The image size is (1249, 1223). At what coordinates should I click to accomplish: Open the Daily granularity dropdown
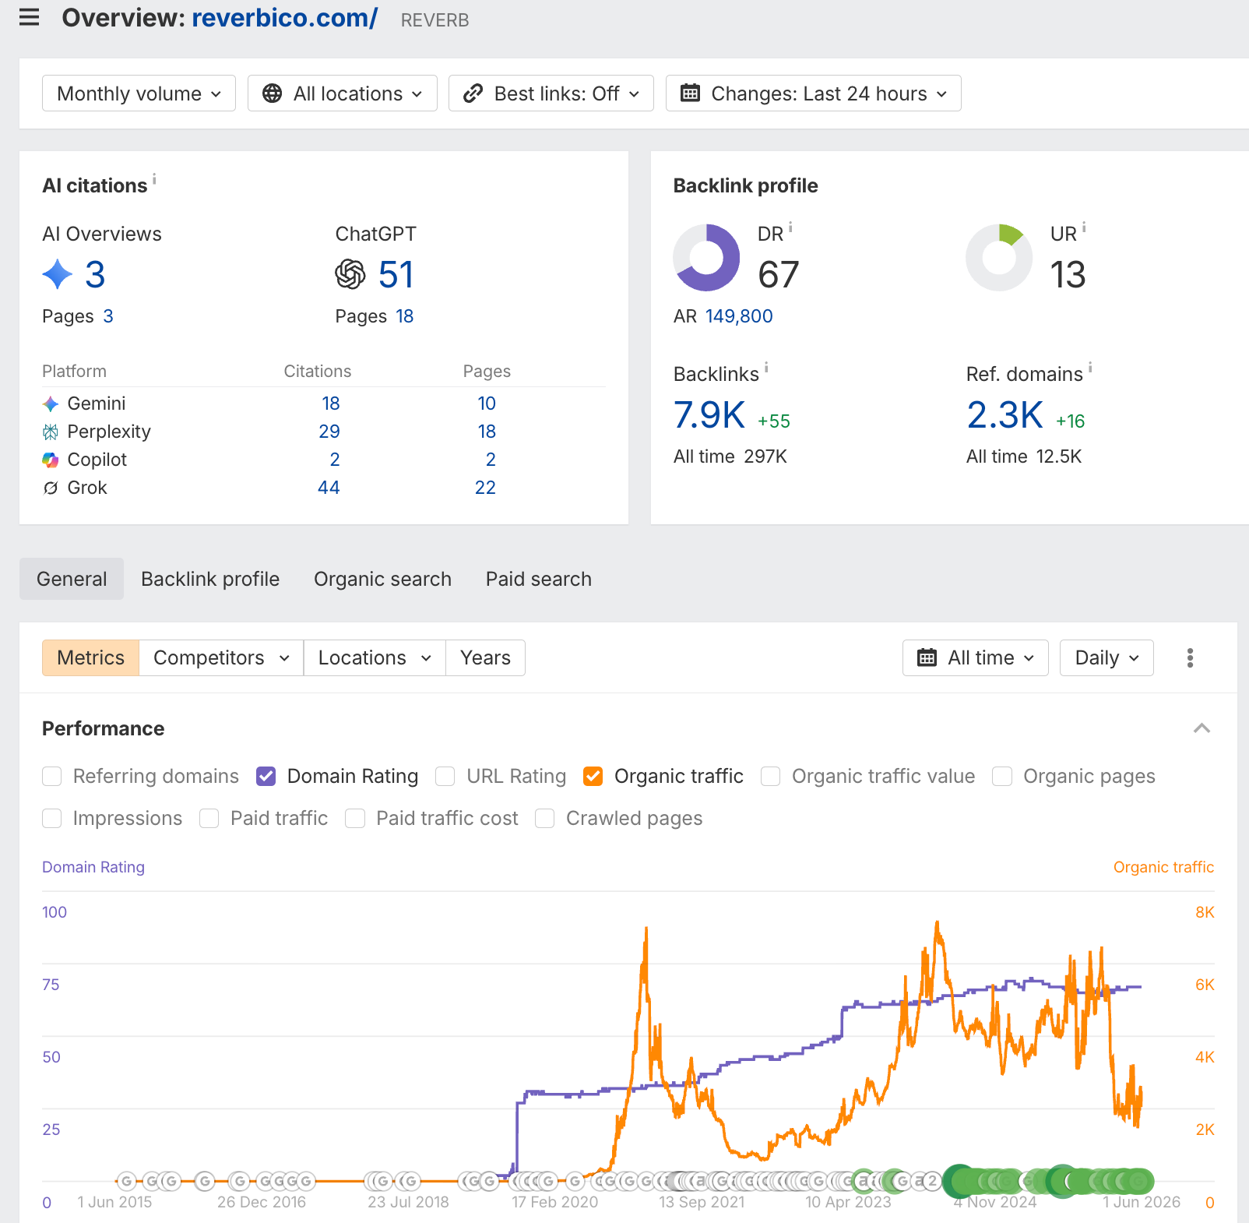pyautogui.click(x=1107, y=658)
